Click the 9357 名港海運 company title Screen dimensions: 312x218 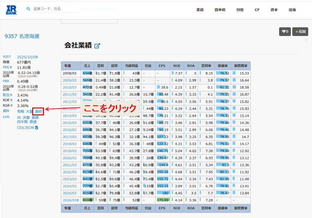coord(21,36)
